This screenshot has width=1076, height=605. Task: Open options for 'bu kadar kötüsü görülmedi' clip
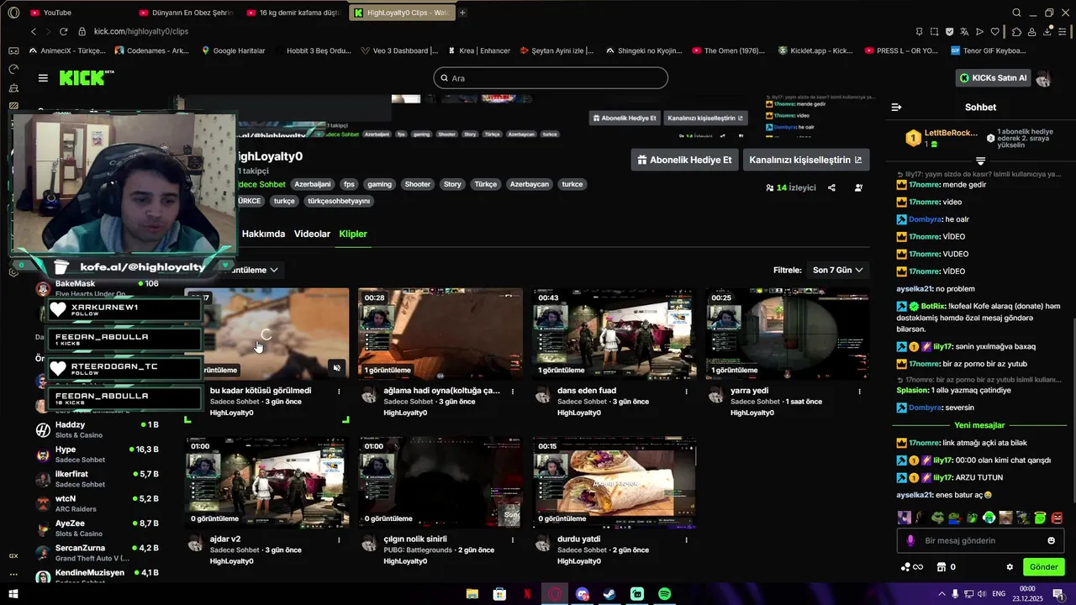point(339,391)
